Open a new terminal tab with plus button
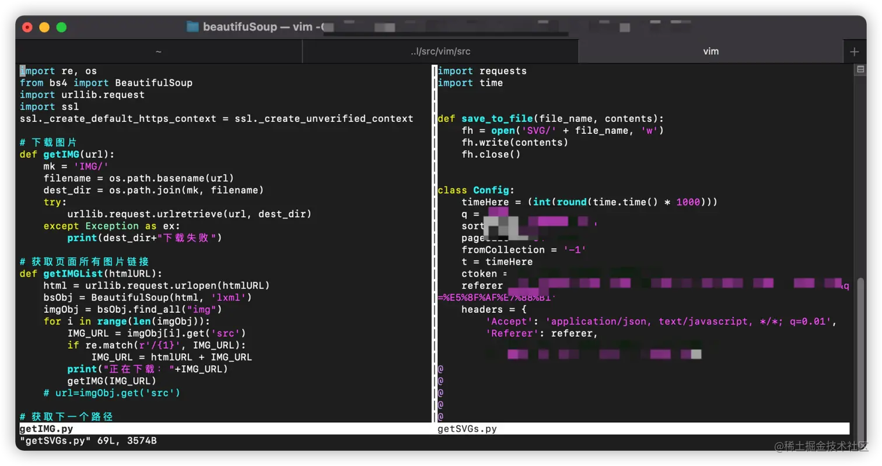 pos(855,52)
